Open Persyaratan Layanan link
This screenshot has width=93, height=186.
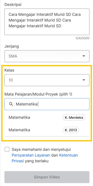pyautogui.click(x=31, y=155)
